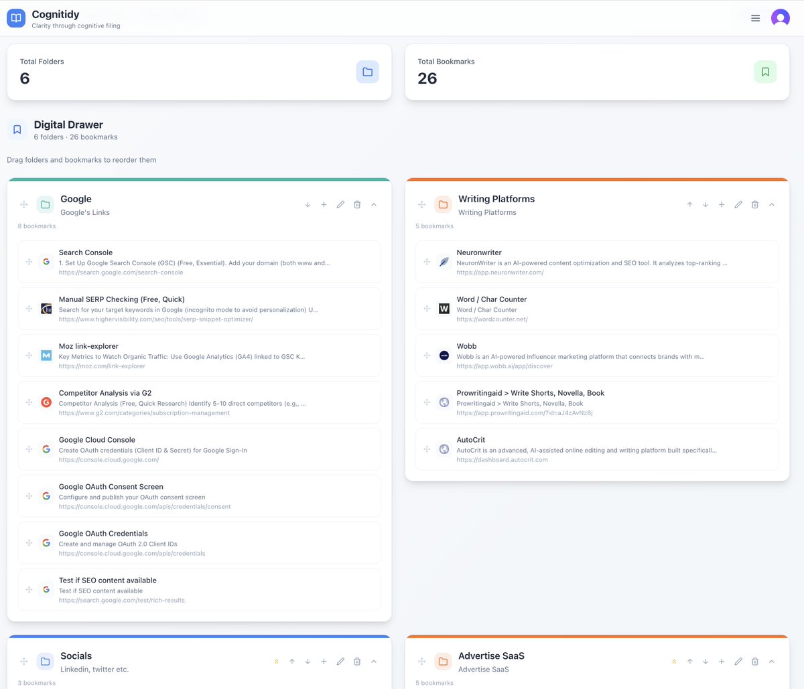Open the Google Cloud Console bookmark
This screenshot has height=689, width=804.
click(x=199, y=449)
